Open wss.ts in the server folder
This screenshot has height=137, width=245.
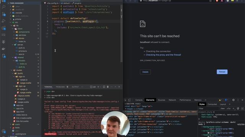click(21, 54)
